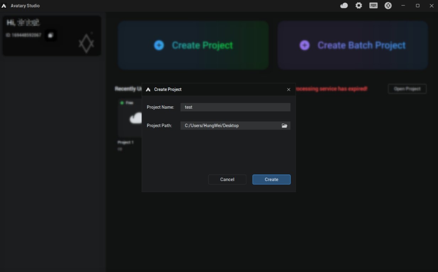Viewport: 438px width, 272px height.
Task: Click the logo in Create Project dialog header
Action: click(148, 90)
